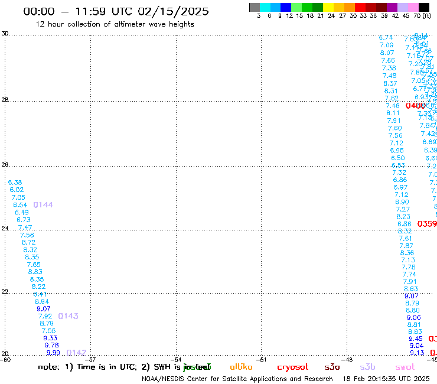Click the wave height value 8.41
This screenshot has height=384, width=437.
(40, 294)
